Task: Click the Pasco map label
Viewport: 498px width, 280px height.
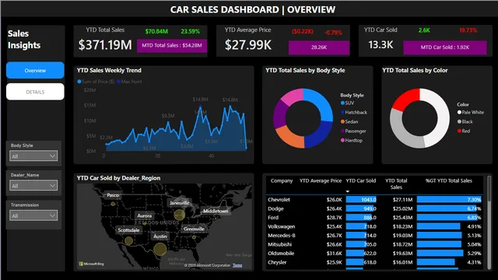Action: coord(113,195)
